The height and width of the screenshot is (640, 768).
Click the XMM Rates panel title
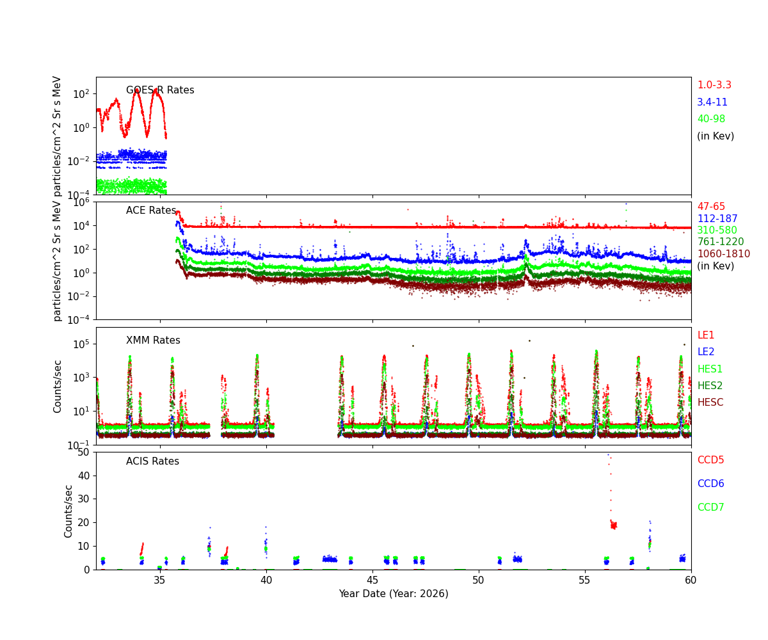tap(153, 340)
